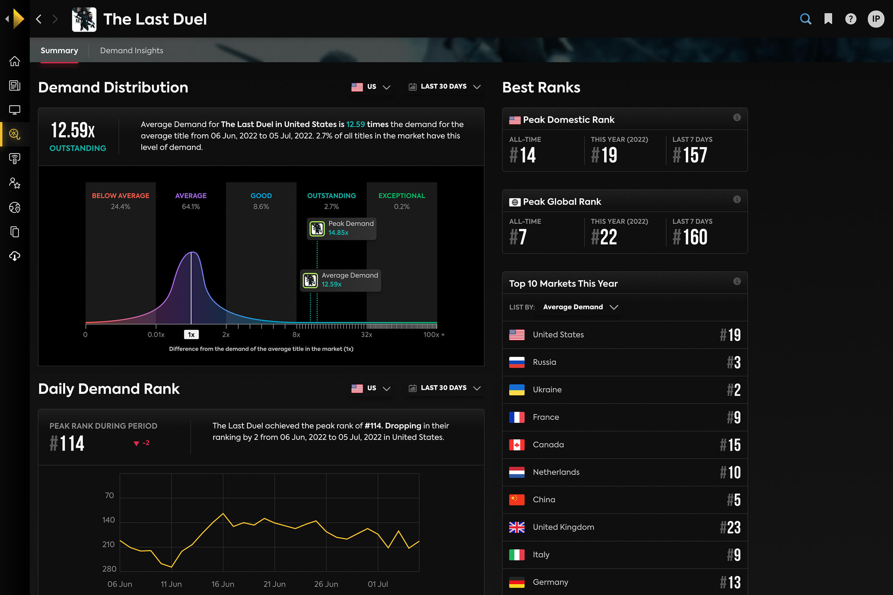893x595 pixels.
Task: Open US market dropdown in Demand Distribution
Action: tap(371, 87)
